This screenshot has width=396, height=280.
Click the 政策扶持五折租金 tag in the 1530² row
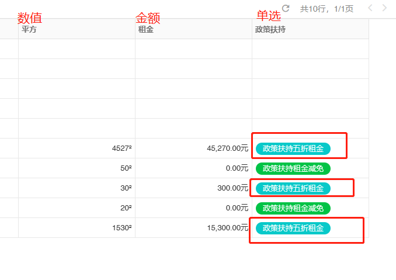[293, 228]
